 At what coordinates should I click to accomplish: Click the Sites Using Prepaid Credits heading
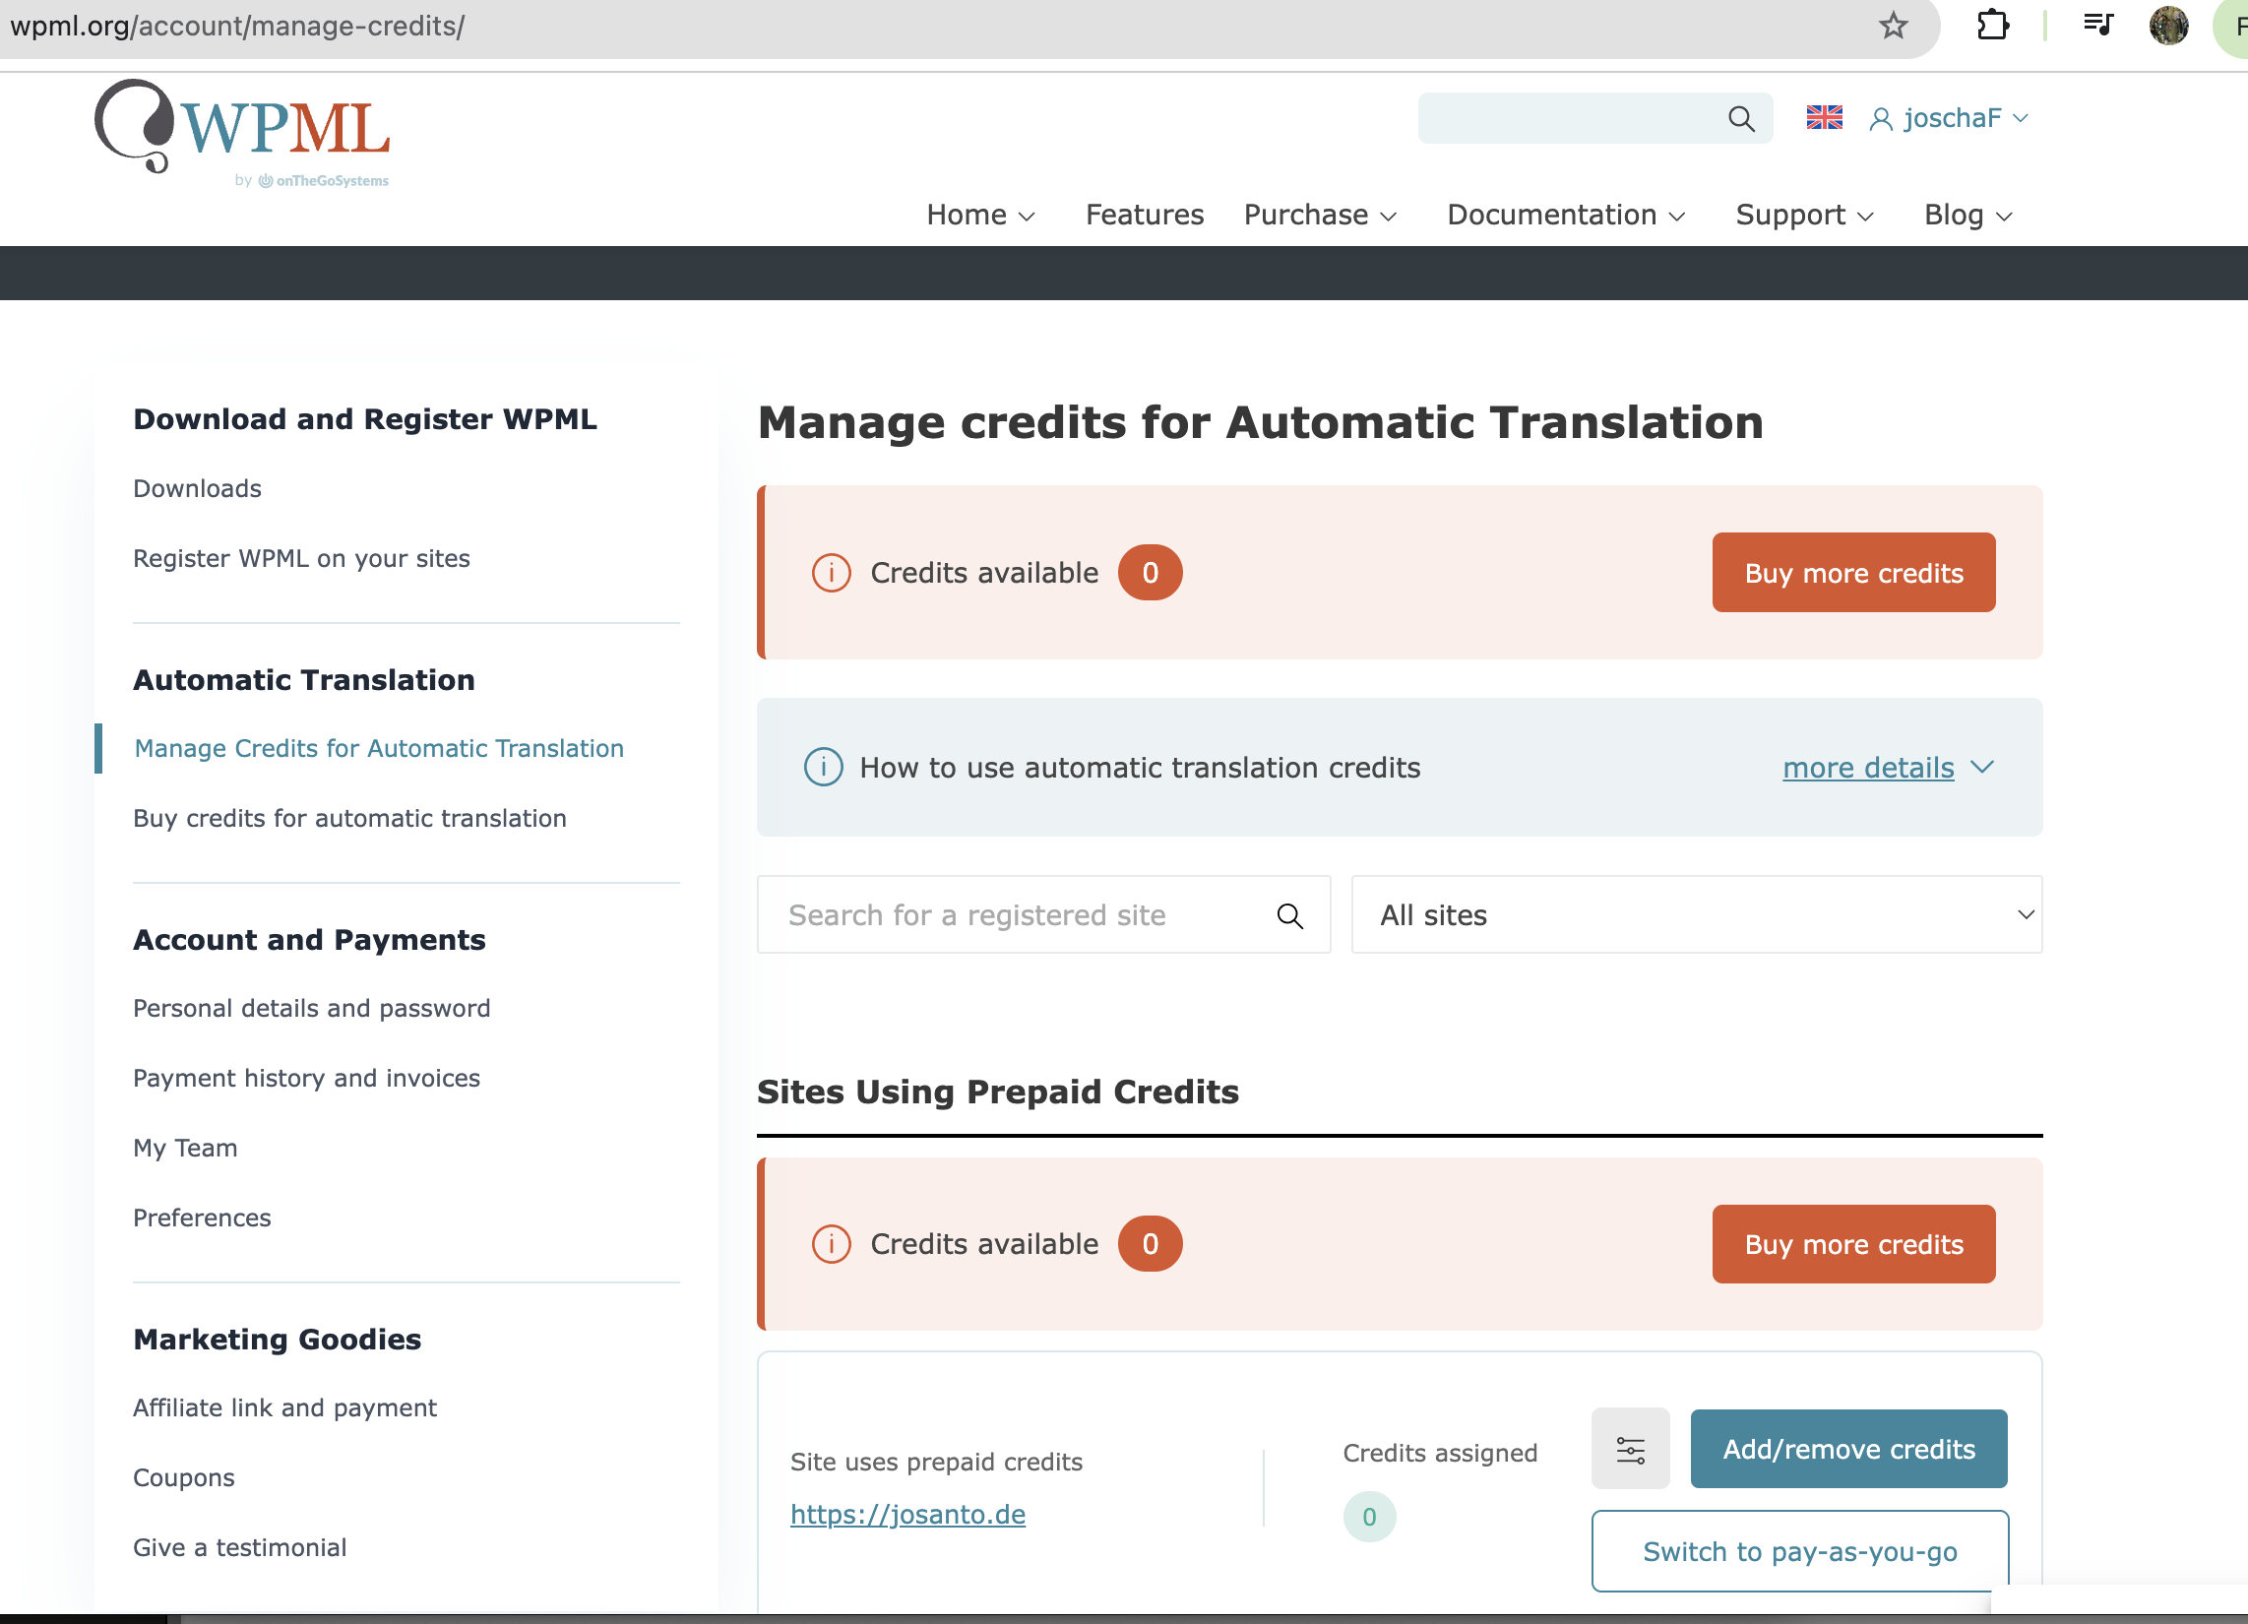click(997, 1093)
